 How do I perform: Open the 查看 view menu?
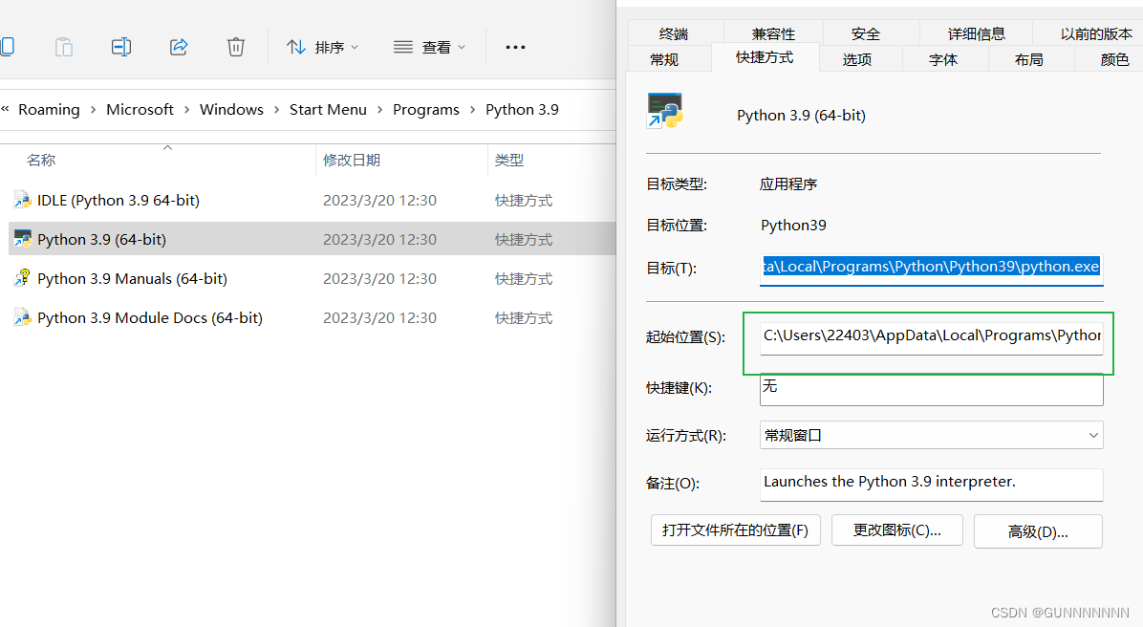[429, 48]
